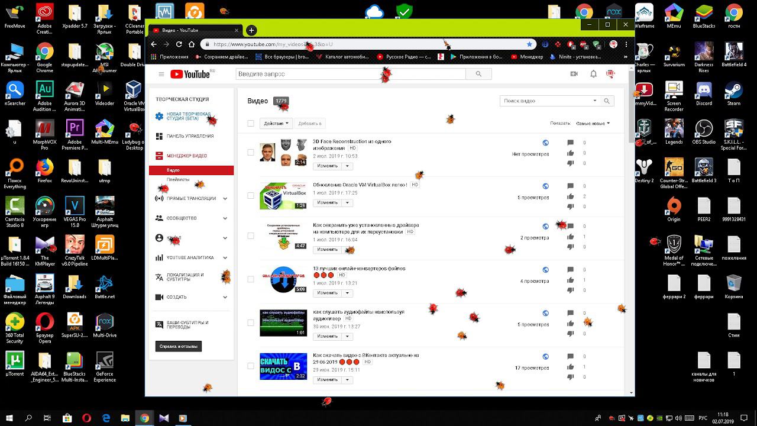Tick checkbox for как слушать аудиофайлы video
Screen dimensions: 757x426
click(251, 323)
